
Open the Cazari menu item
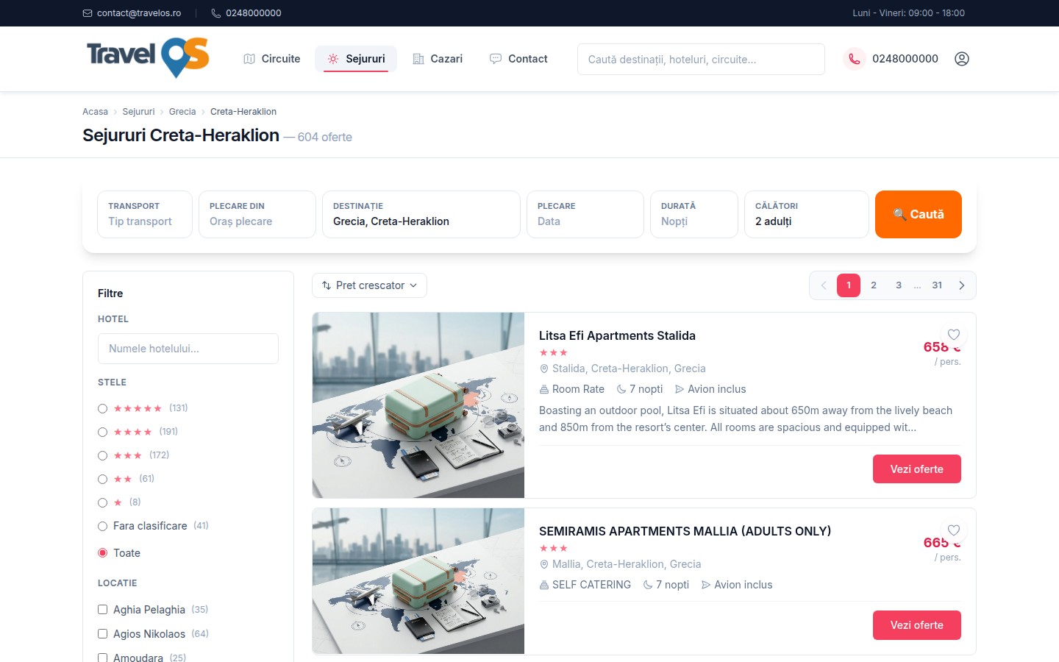[x=438, y=59]
